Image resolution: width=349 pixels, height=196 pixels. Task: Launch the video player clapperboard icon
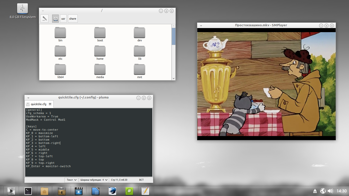pos(79,191)
